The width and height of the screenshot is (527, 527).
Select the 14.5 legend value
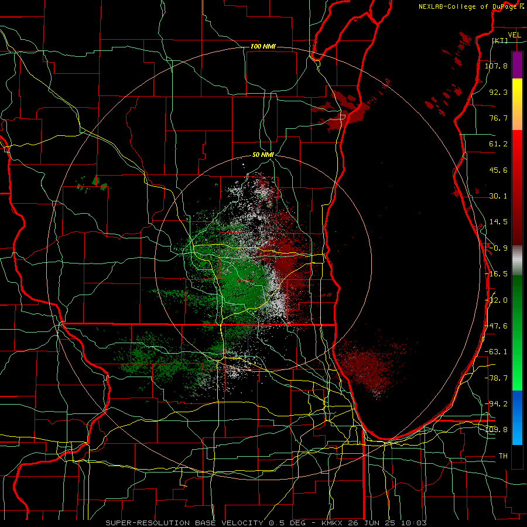pos(498,222)
